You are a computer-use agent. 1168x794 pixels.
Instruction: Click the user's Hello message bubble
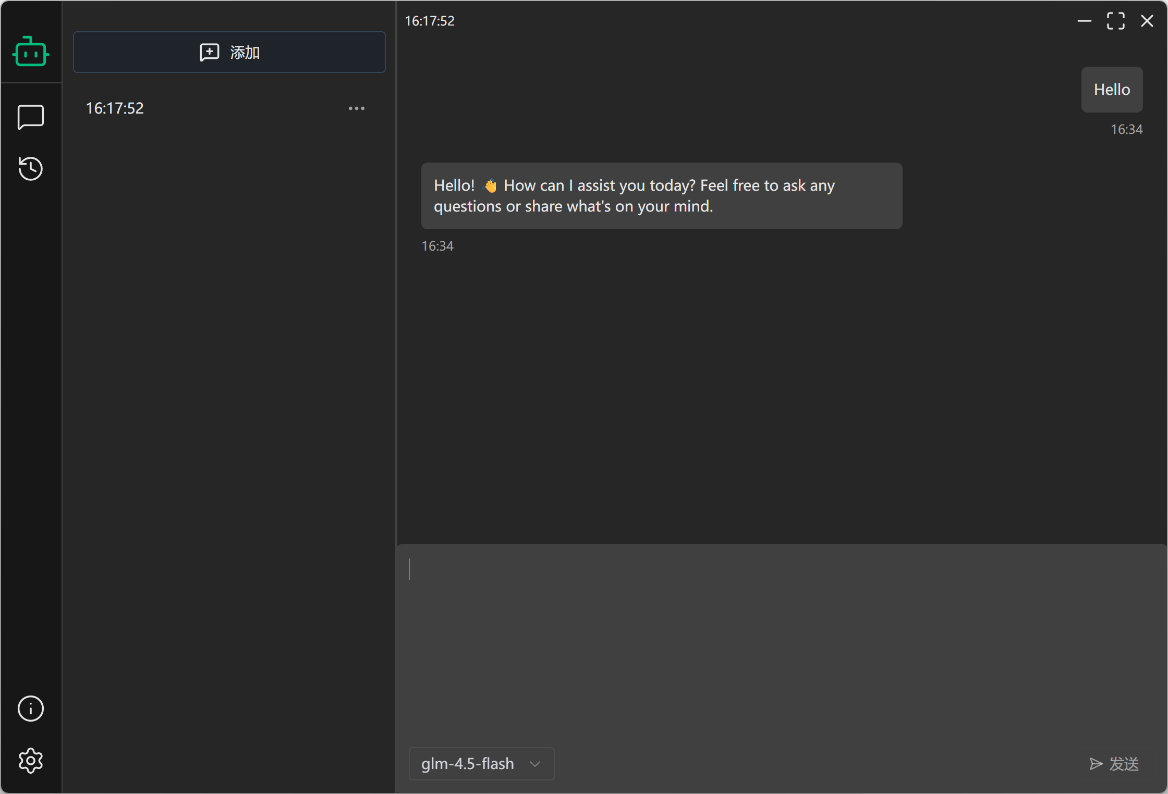[1112, 90]
